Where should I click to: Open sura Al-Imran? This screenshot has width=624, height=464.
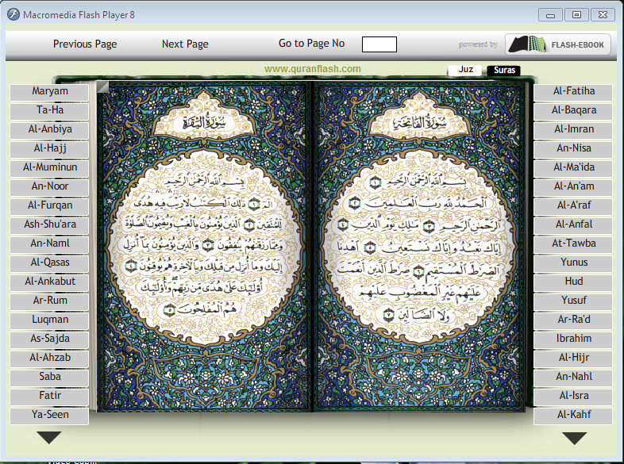click(573, 130)
